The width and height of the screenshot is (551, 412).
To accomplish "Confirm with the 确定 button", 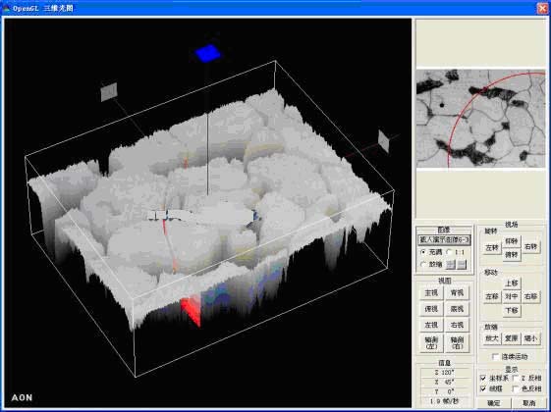I will click(494, 403).
